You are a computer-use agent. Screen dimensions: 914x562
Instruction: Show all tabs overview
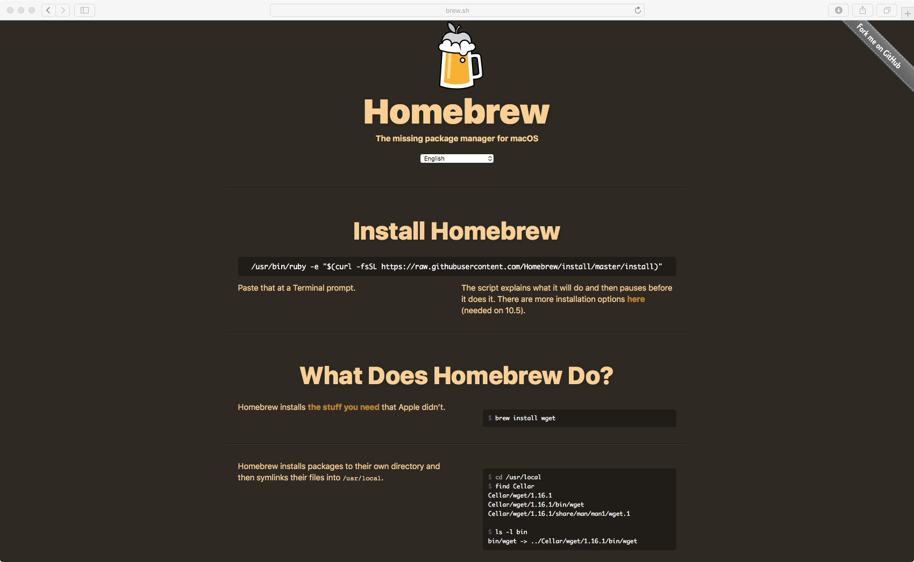887,10
